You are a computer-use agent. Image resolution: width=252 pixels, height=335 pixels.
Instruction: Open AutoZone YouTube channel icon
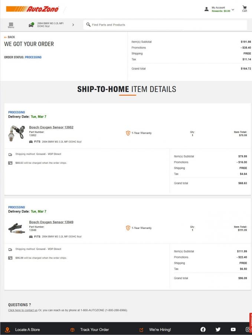233,329
